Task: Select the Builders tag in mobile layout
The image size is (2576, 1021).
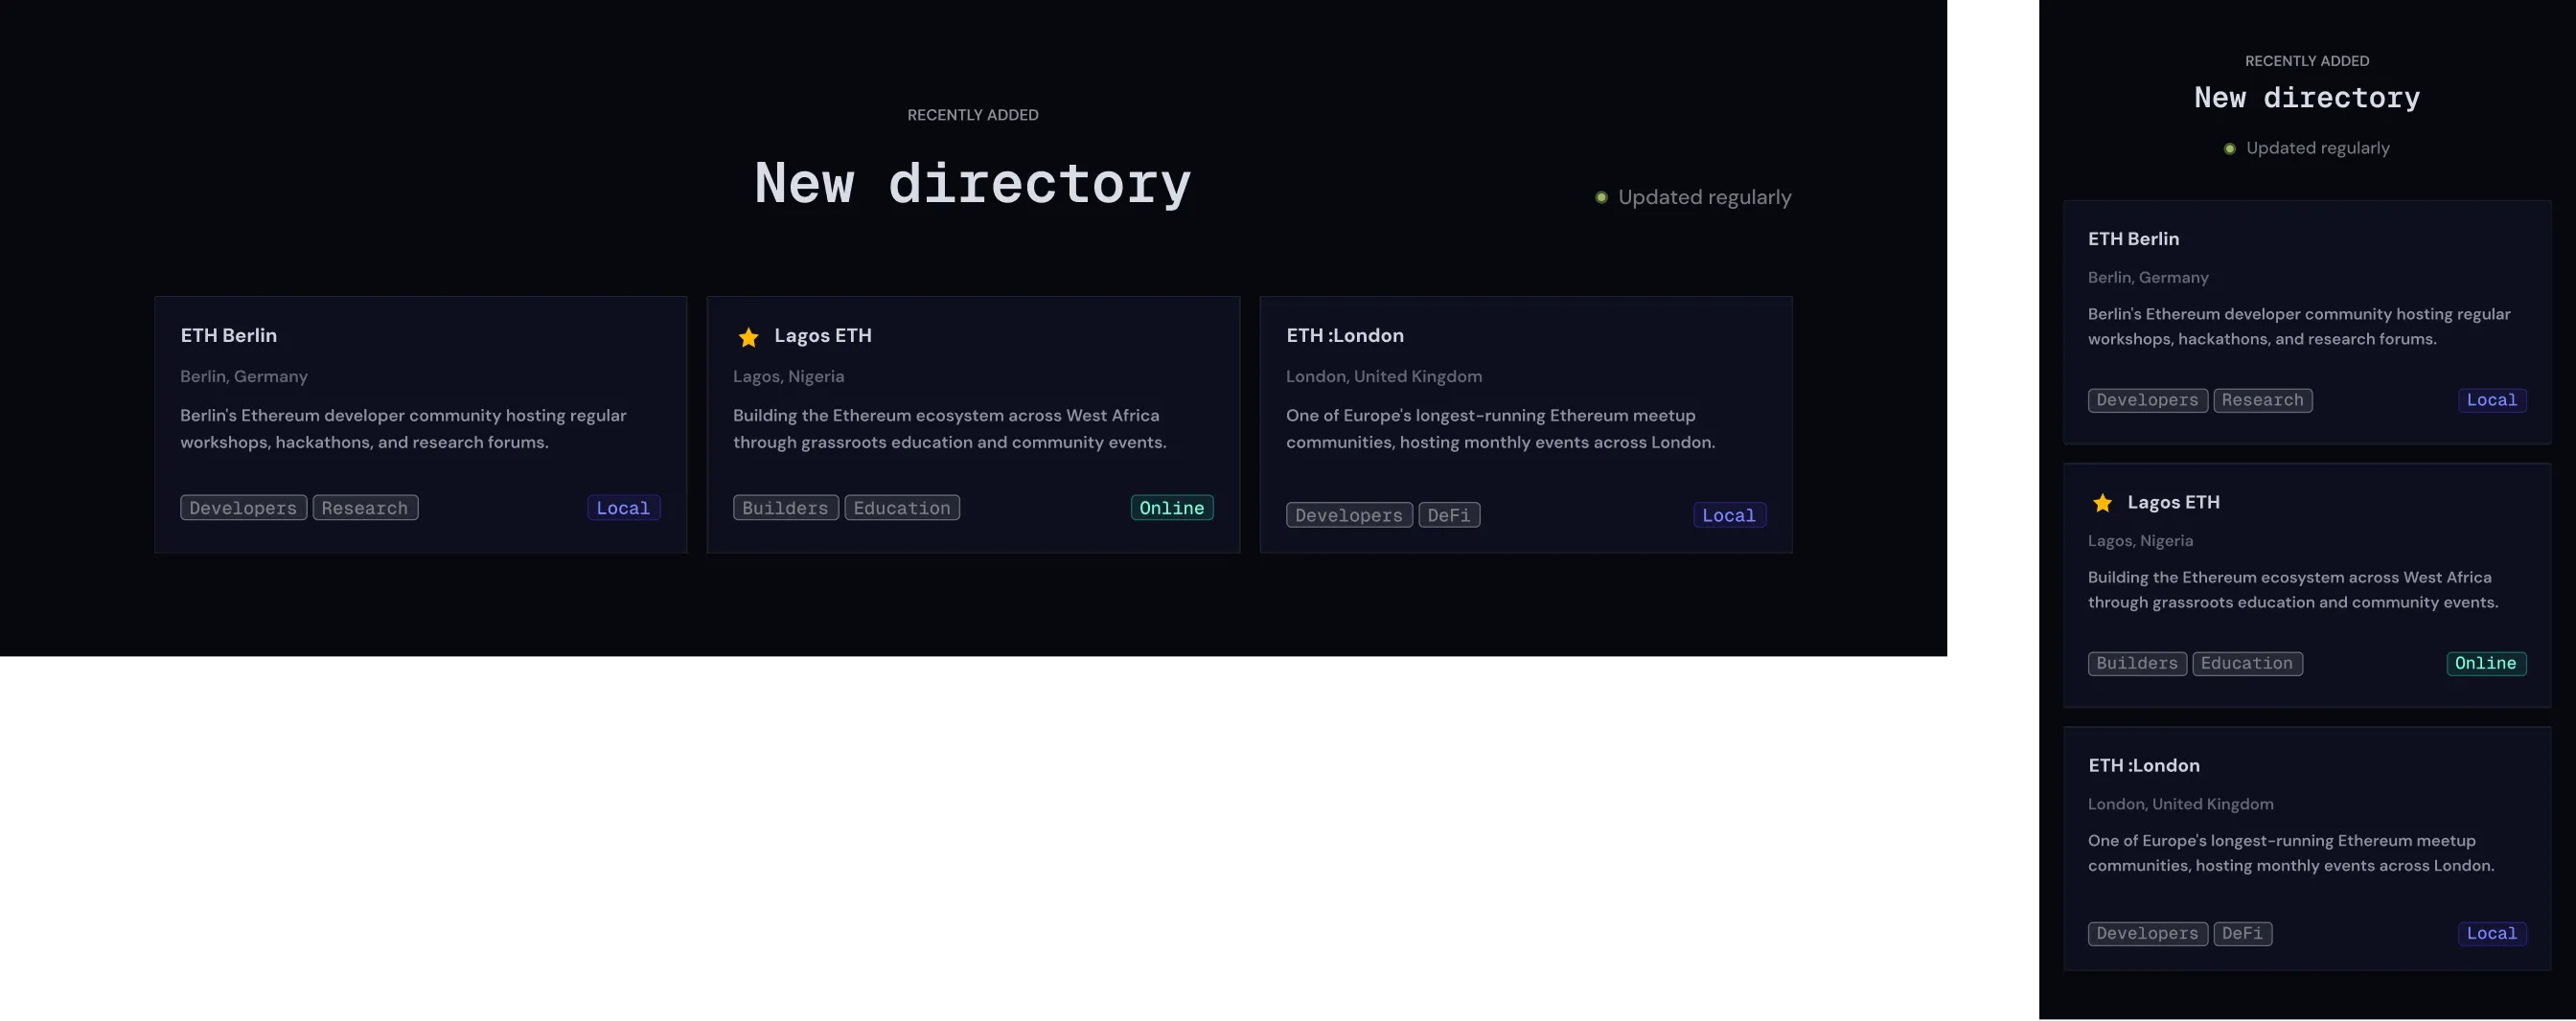Action: point(2137,664)
